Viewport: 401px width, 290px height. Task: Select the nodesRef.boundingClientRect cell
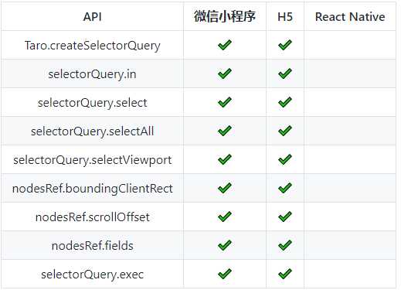click(92, 189)
